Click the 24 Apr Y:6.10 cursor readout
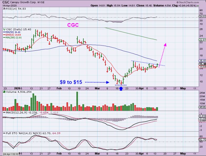Image resolution: width=206 pixels, height=156 pixels. pos(11,154)
